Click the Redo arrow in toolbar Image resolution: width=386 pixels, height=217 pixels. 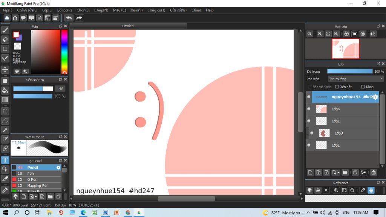pyautogui.click(x=79, y=18)
